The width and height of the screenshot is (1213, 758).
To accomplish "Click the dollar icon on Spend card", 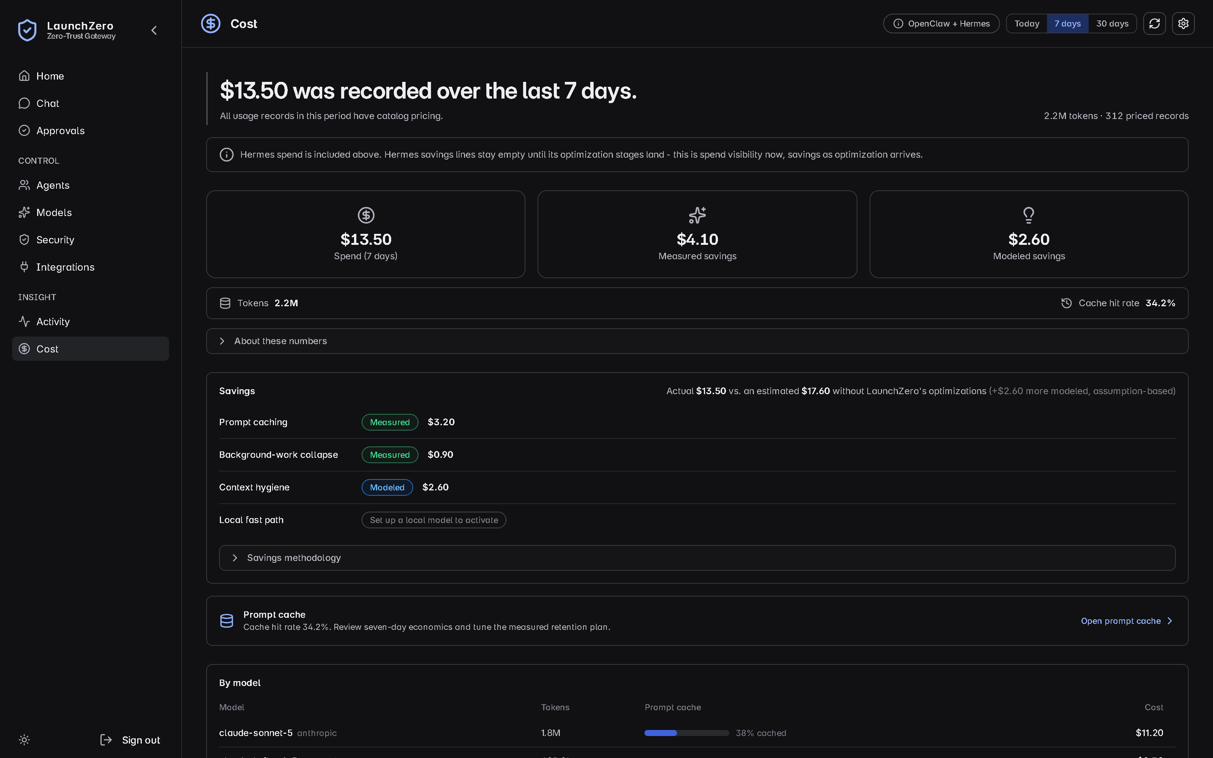I will click(x=366, y=215).
